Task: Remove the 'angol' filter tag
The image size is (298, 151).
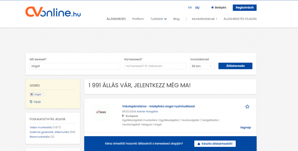Action: click(32, 94)
